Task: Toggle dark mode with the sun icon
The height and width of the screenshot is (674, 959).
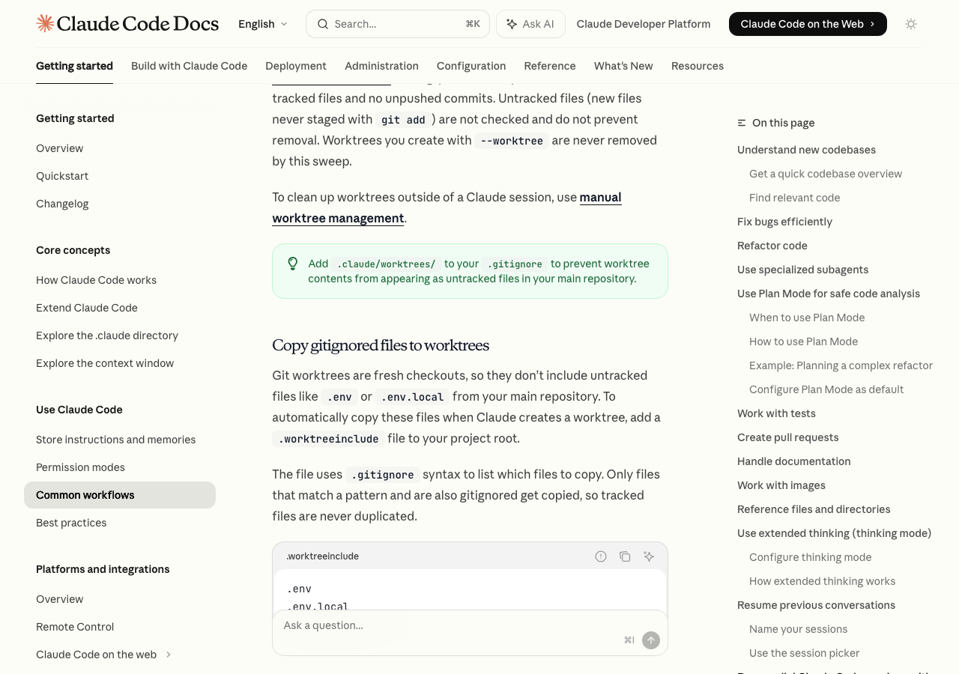Action: tap(910, 24)
